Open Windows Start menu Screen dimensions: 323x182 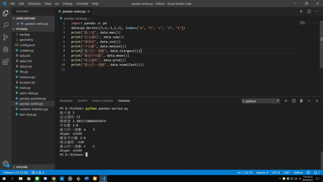[x=4, y=179]
